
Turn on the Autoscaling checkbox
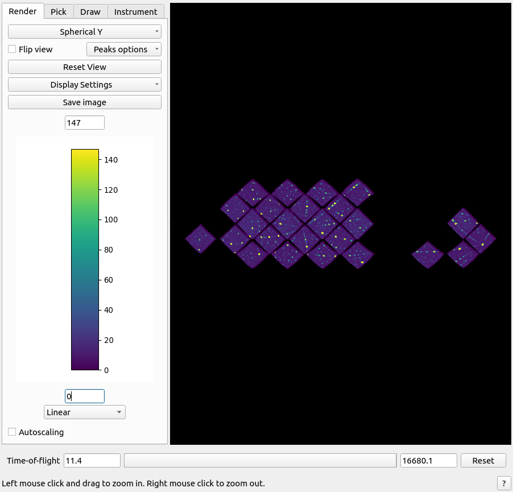click(x=12, y=432)
